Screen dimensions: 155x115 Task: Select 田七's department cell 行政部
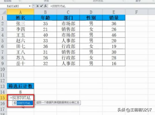tap(68, 46)
